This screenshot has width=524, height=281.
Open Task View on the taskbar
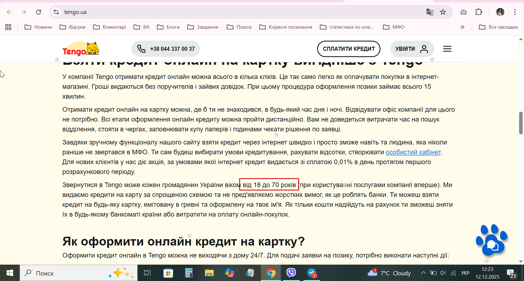coord(147,273)
